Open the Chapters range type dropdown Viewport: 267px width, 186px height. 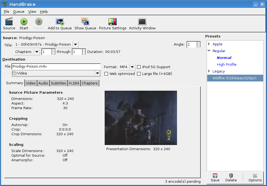pyautogui.click(x=37, y=52)
